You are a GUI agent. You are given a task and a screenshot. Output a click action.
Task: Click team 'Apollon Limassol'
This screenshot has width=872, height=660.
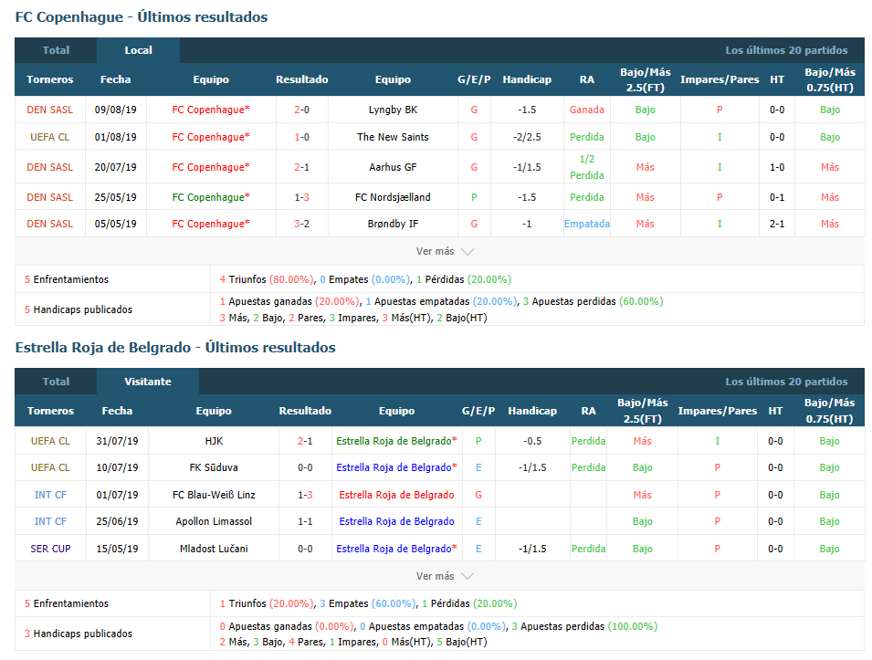point(214,521)
